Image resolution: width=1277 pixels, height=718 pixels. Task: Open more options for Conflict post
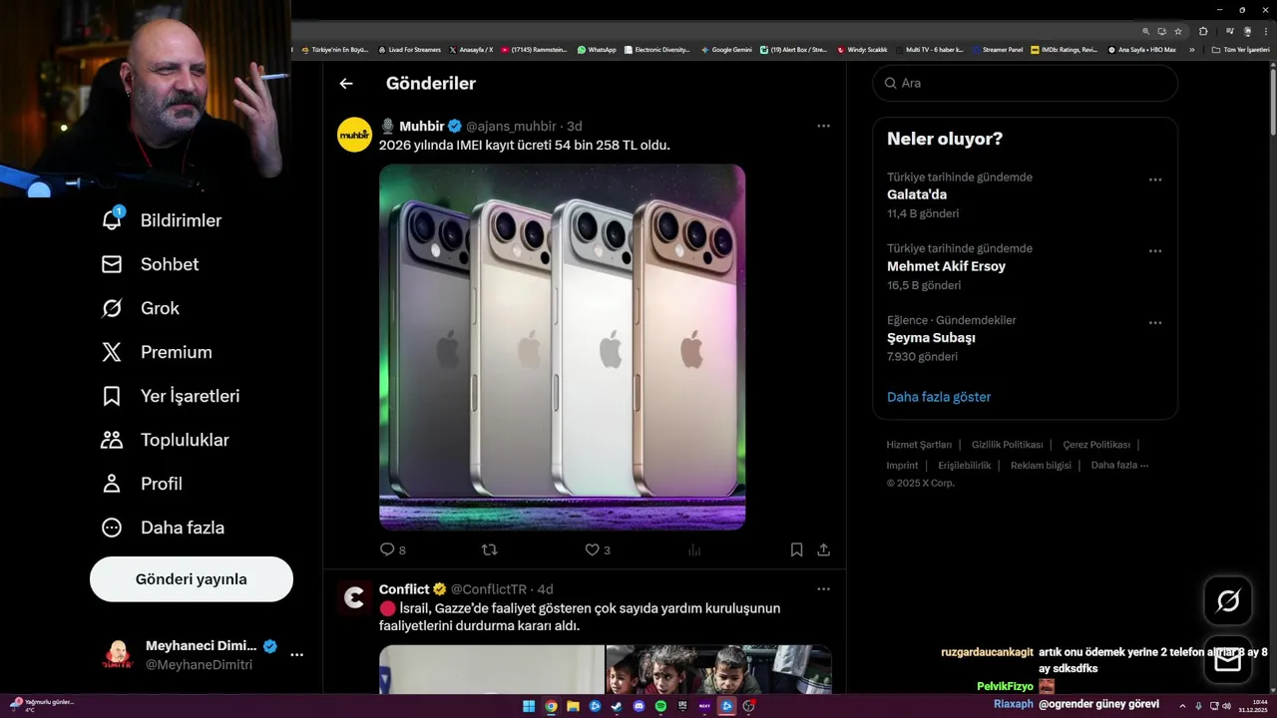click(823, 588)
